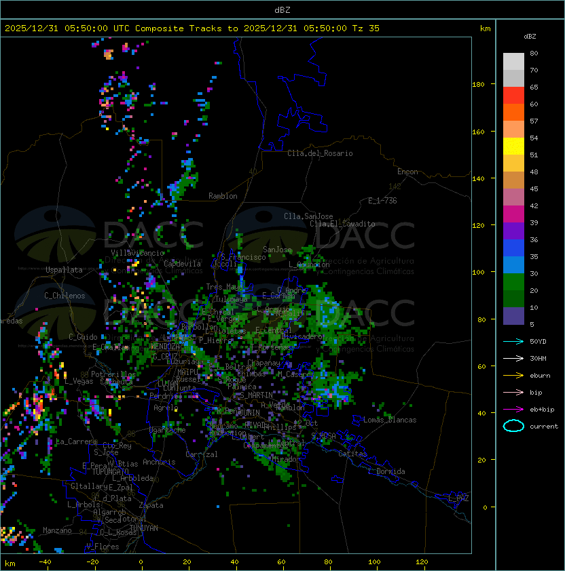The image size is (565, 571).
Task: Select the light blue 30-35 dBZ swatch
Action: [x=513, y=264]
